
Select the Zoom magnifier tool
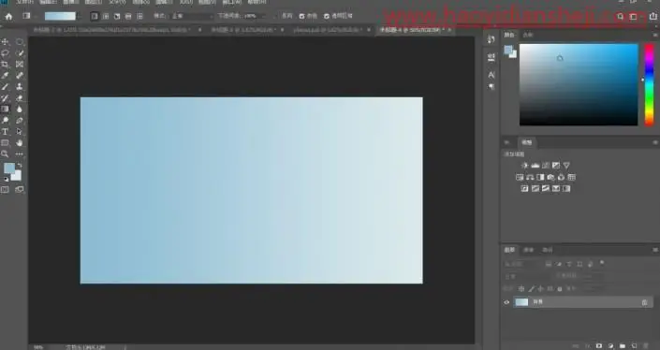tap(5, 154)
